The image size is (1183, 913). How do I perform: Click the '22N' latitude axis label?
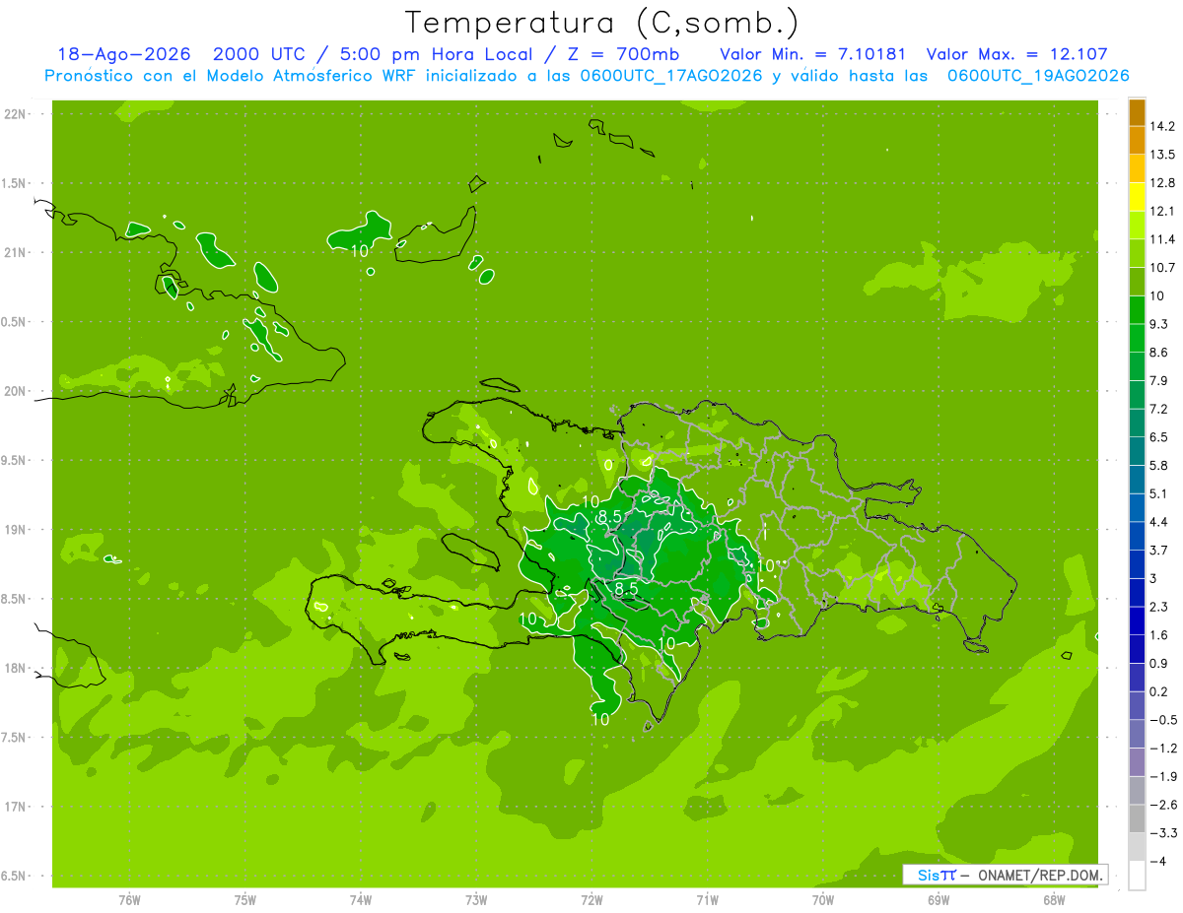point(17,114)
